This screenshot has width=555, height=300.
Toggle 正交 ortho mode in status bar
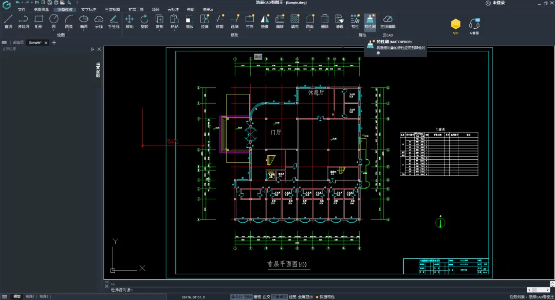[x=267, y=297]
